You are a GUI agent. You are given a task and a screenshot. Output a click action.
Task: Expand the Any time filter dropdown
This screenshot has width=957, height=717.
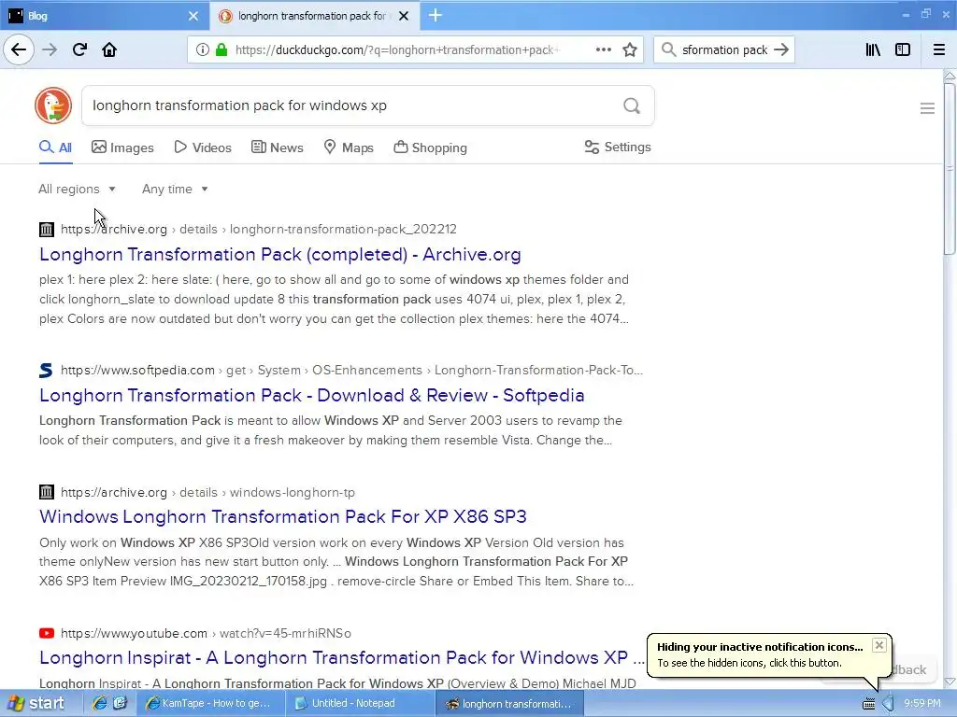[x=175, y=189]
